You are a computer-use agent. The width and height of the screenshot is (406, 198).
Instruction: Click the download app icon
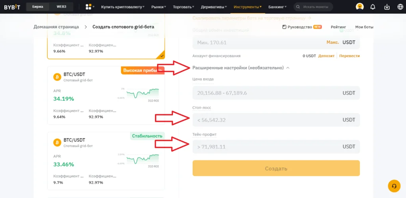point(388,7)
